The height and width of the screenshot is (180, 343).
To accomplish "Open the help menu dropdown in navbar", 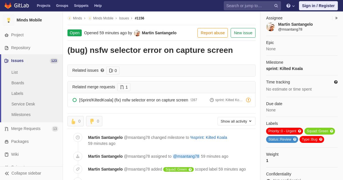I will pos(290,6).
